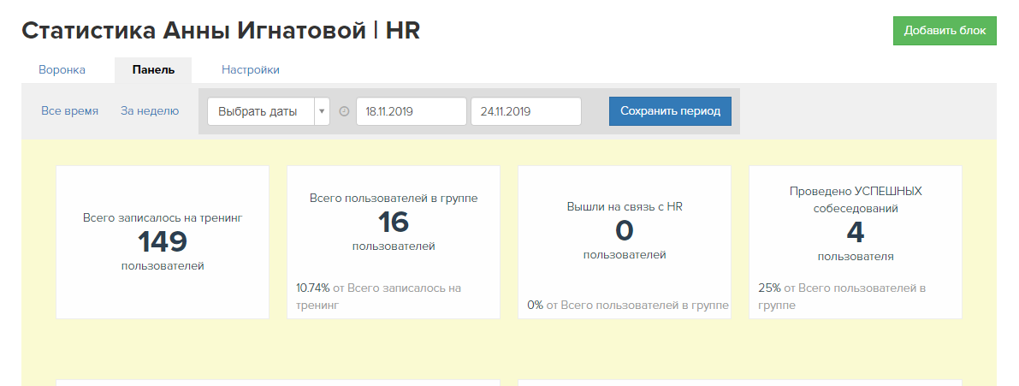Click the 'Всего записалось на тренинг' label
1019x386 pixels.
163,218
